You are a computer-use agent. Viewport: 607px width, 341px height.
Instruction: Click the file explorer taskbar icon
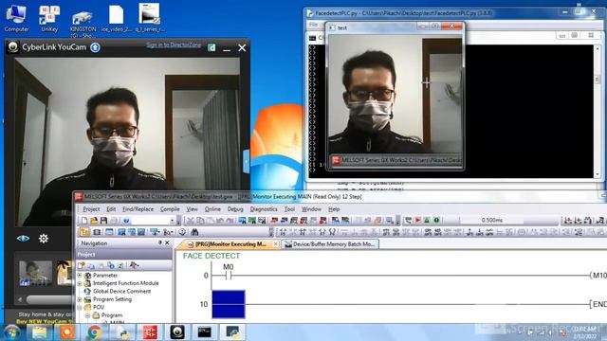(39, 332)
